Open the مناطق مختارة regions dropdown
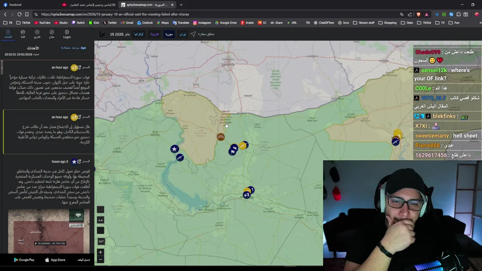This screenshot has height=271, width=482. tap(206, 34)
